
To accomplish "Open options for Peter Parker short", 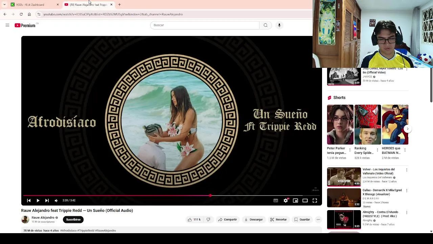I will click(x=350, y=150).
